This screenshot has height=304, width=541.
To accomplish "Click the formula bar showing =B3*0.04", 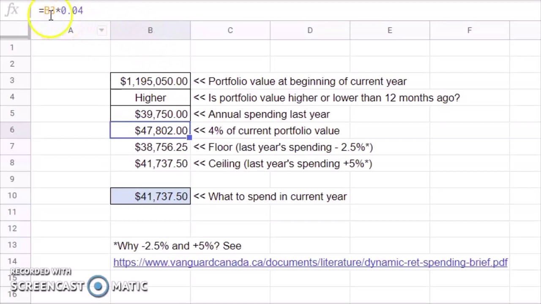I will tap(285, 10).
